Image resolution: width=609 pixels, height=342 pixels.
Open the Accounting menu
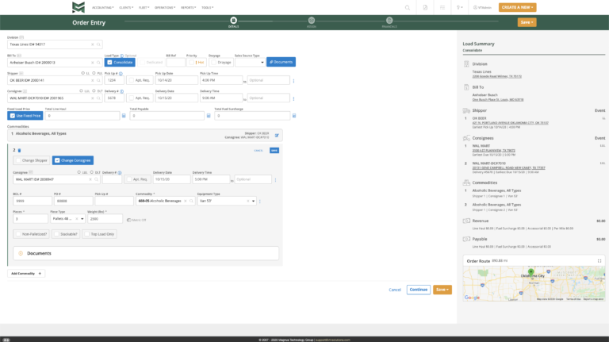point(102,7)
